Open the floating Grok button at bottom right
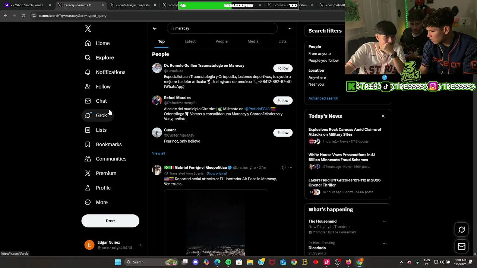477x268 pixels. click(x=462, y=230)
